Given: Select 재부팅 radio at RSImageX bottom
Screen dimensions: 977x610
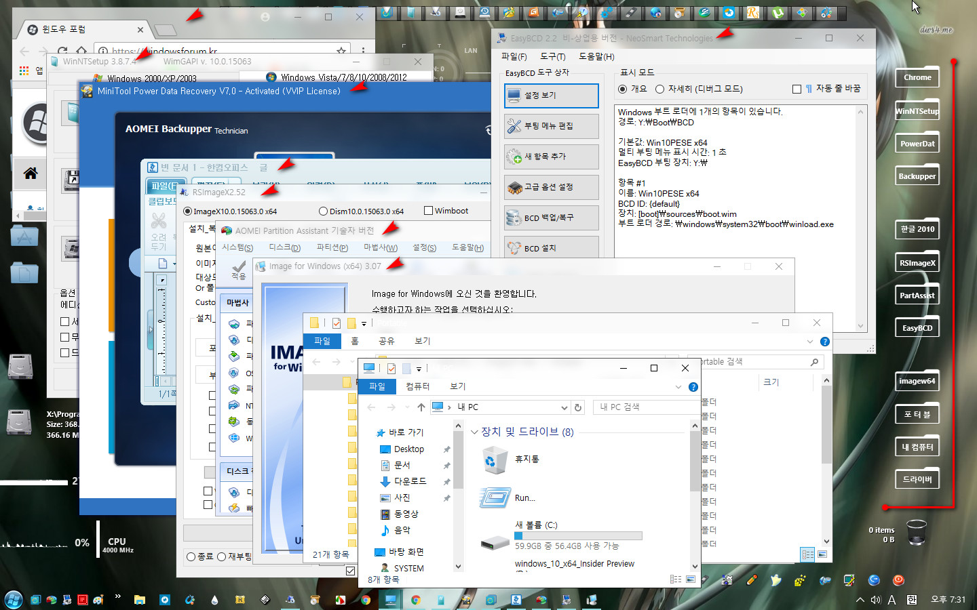Looking at the screenshot, I should (221, 556).
